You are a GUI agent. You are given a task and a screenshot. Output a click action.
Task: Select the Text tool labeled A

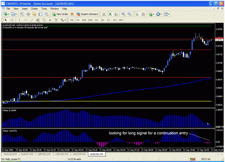[x=50, y=20]
